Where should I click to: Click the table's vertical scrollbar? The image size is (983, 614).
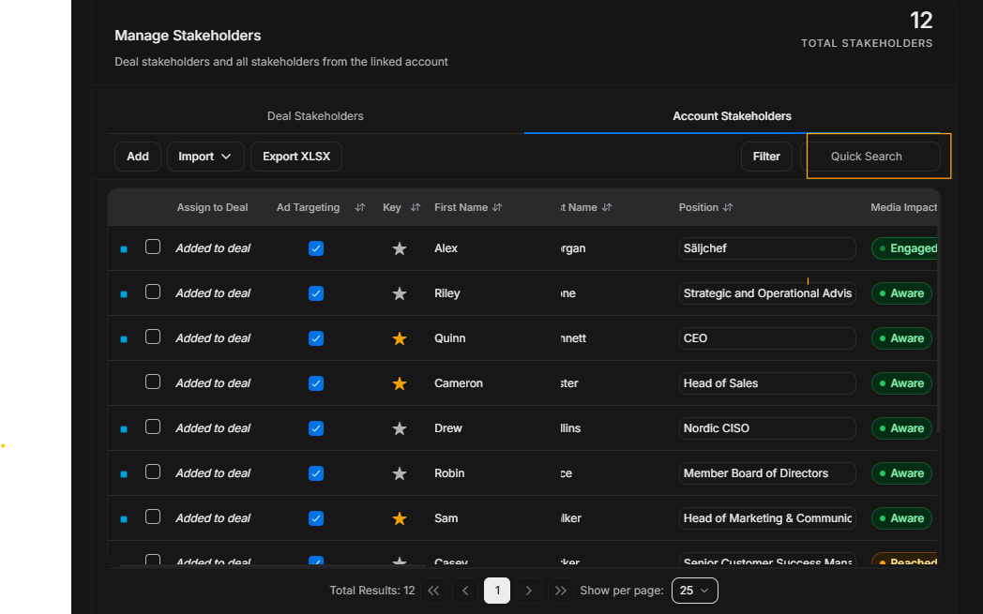[x=939, y=330]
